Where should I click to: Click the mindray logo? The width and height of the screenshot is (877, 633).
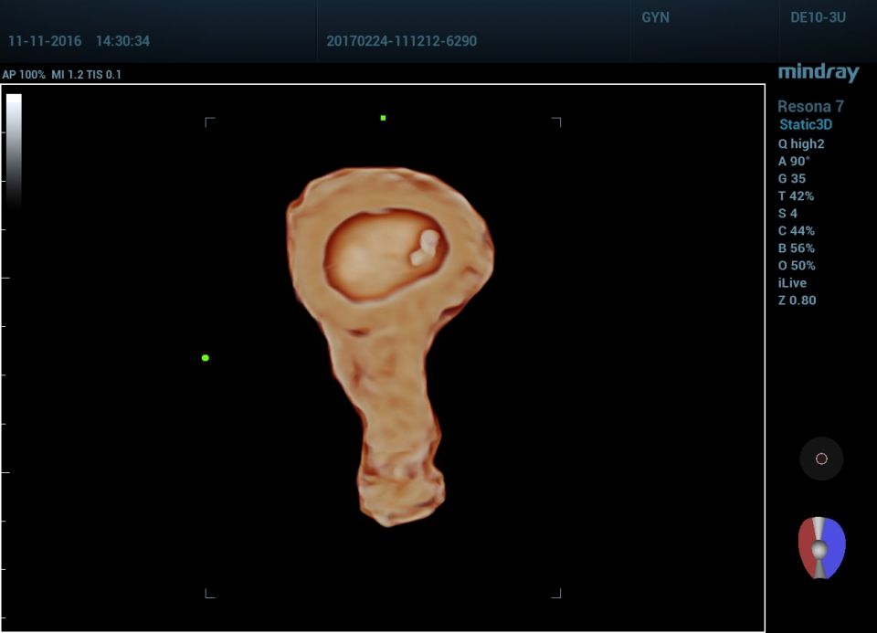819,71
